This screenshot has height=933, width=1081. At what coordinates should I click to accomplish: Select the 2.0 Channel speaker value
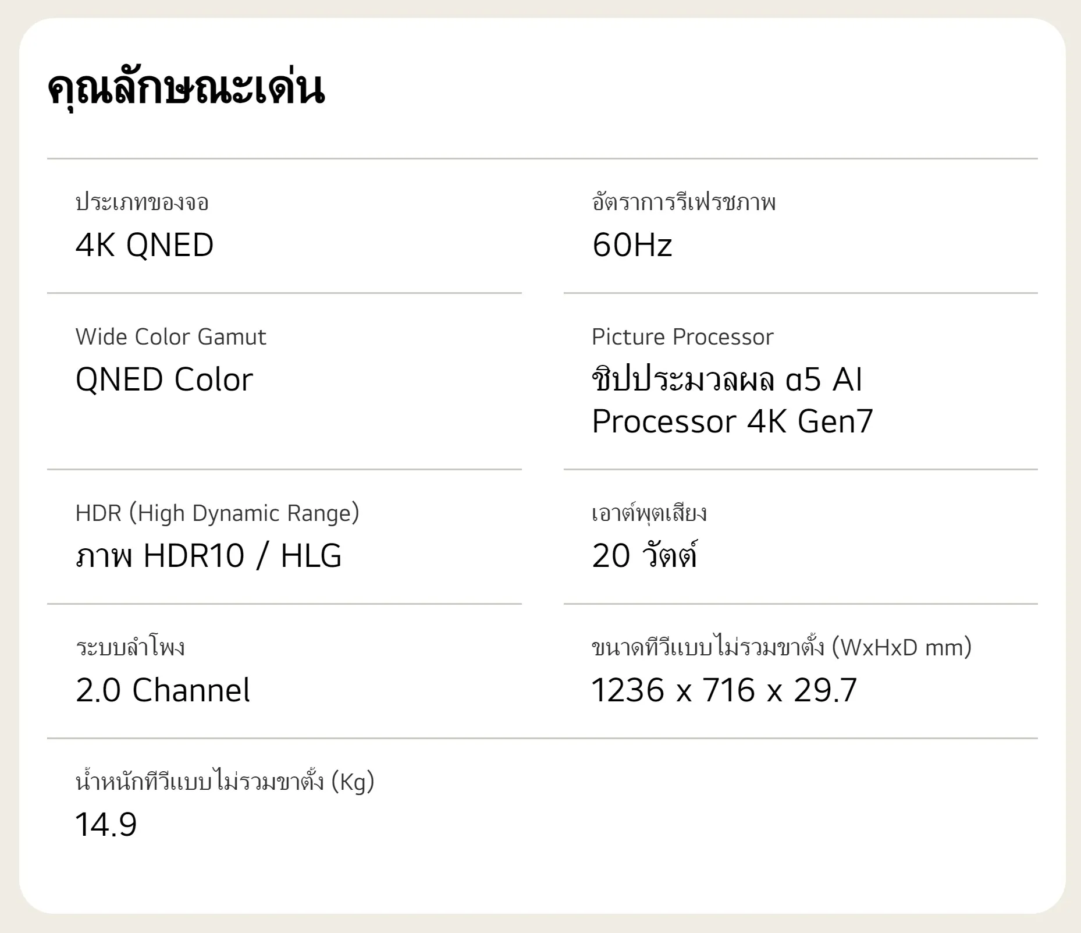click(x=163, y=690)
